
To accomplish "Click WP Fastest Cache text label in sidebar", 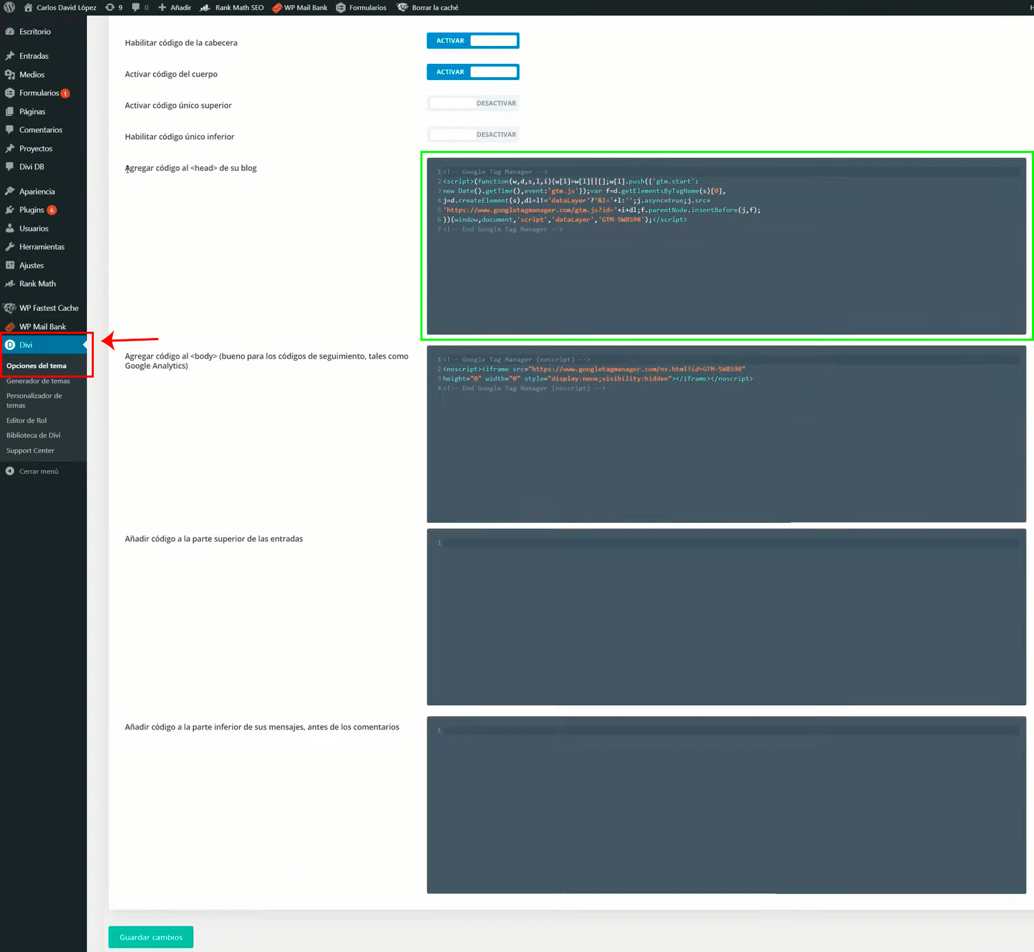I will (49, 308).
